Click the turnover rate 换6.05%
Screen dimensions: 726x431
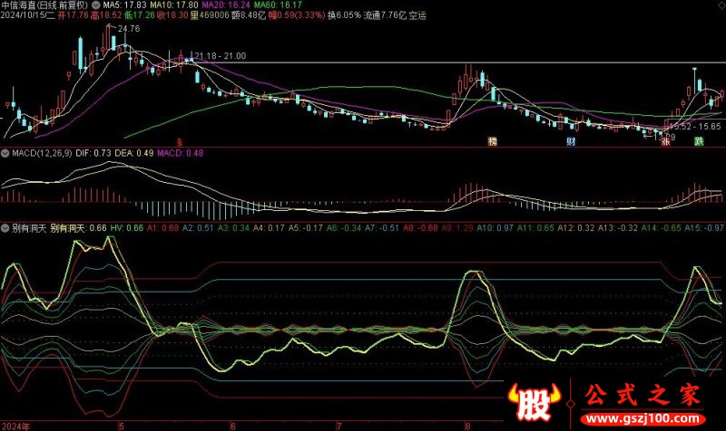click(x=344, y=15)
